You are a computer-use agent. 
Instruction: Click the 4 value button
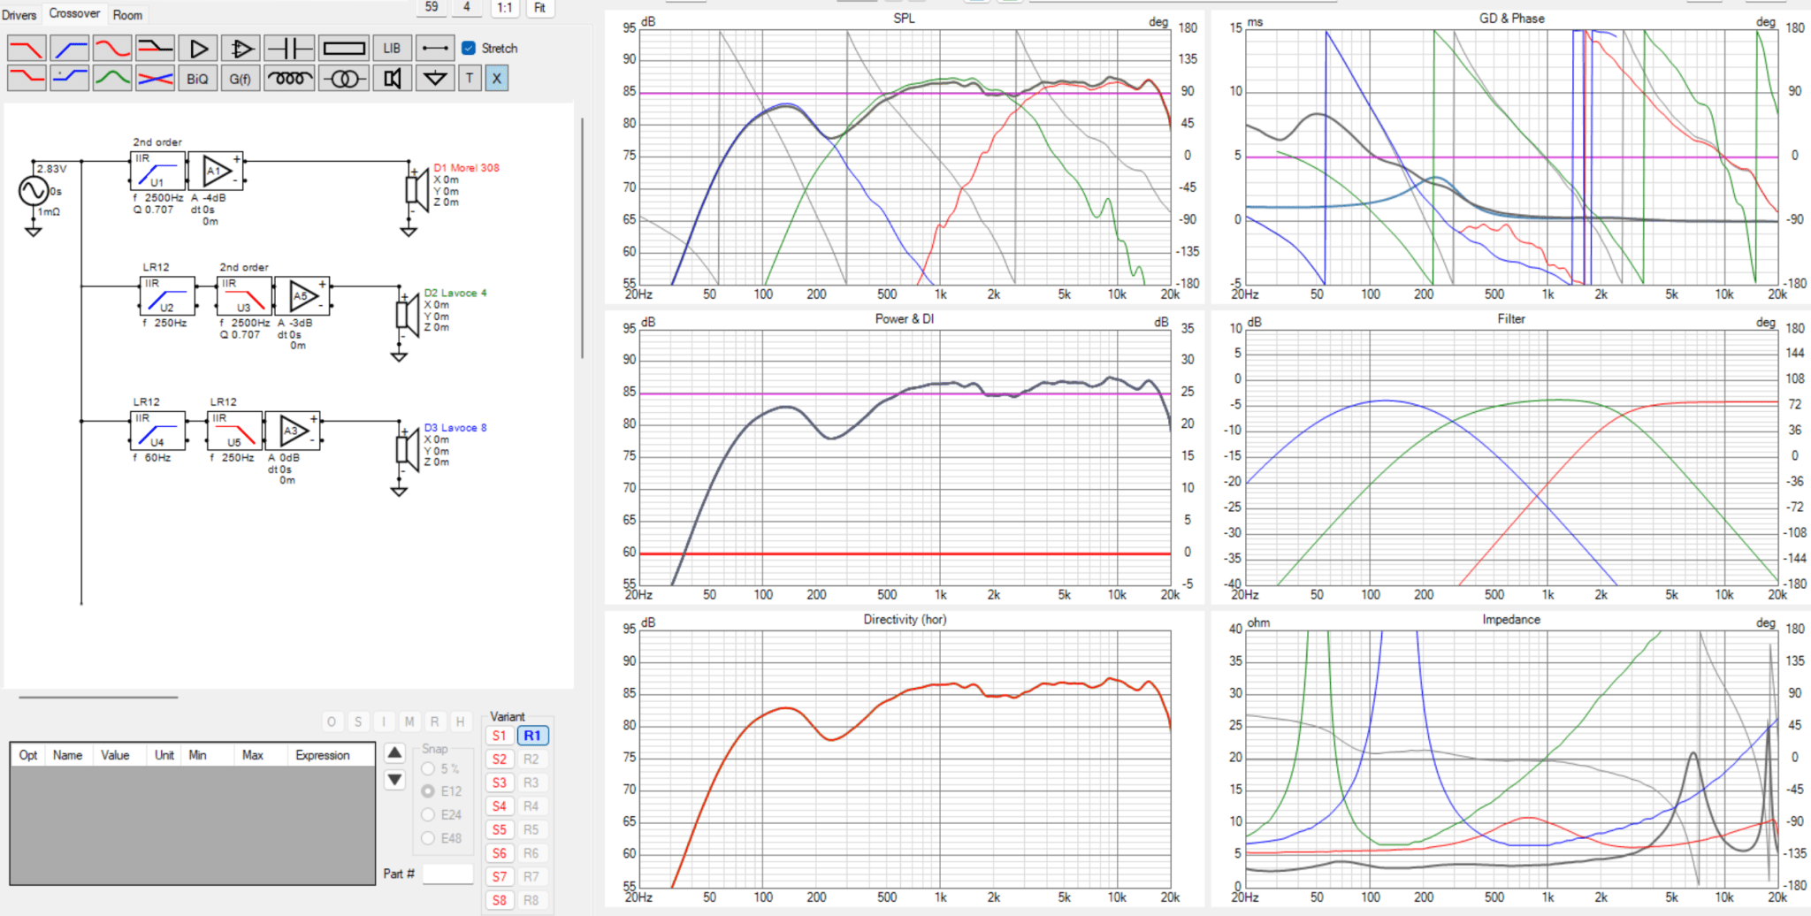(467, 7)
